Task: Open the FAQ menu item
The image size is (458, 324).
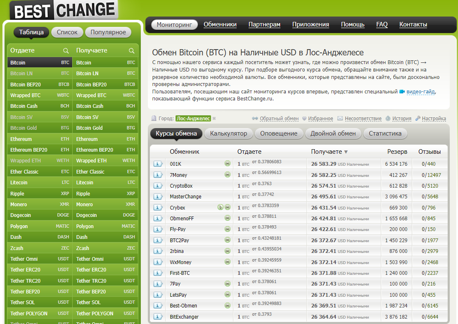Action: coord(382,24)
